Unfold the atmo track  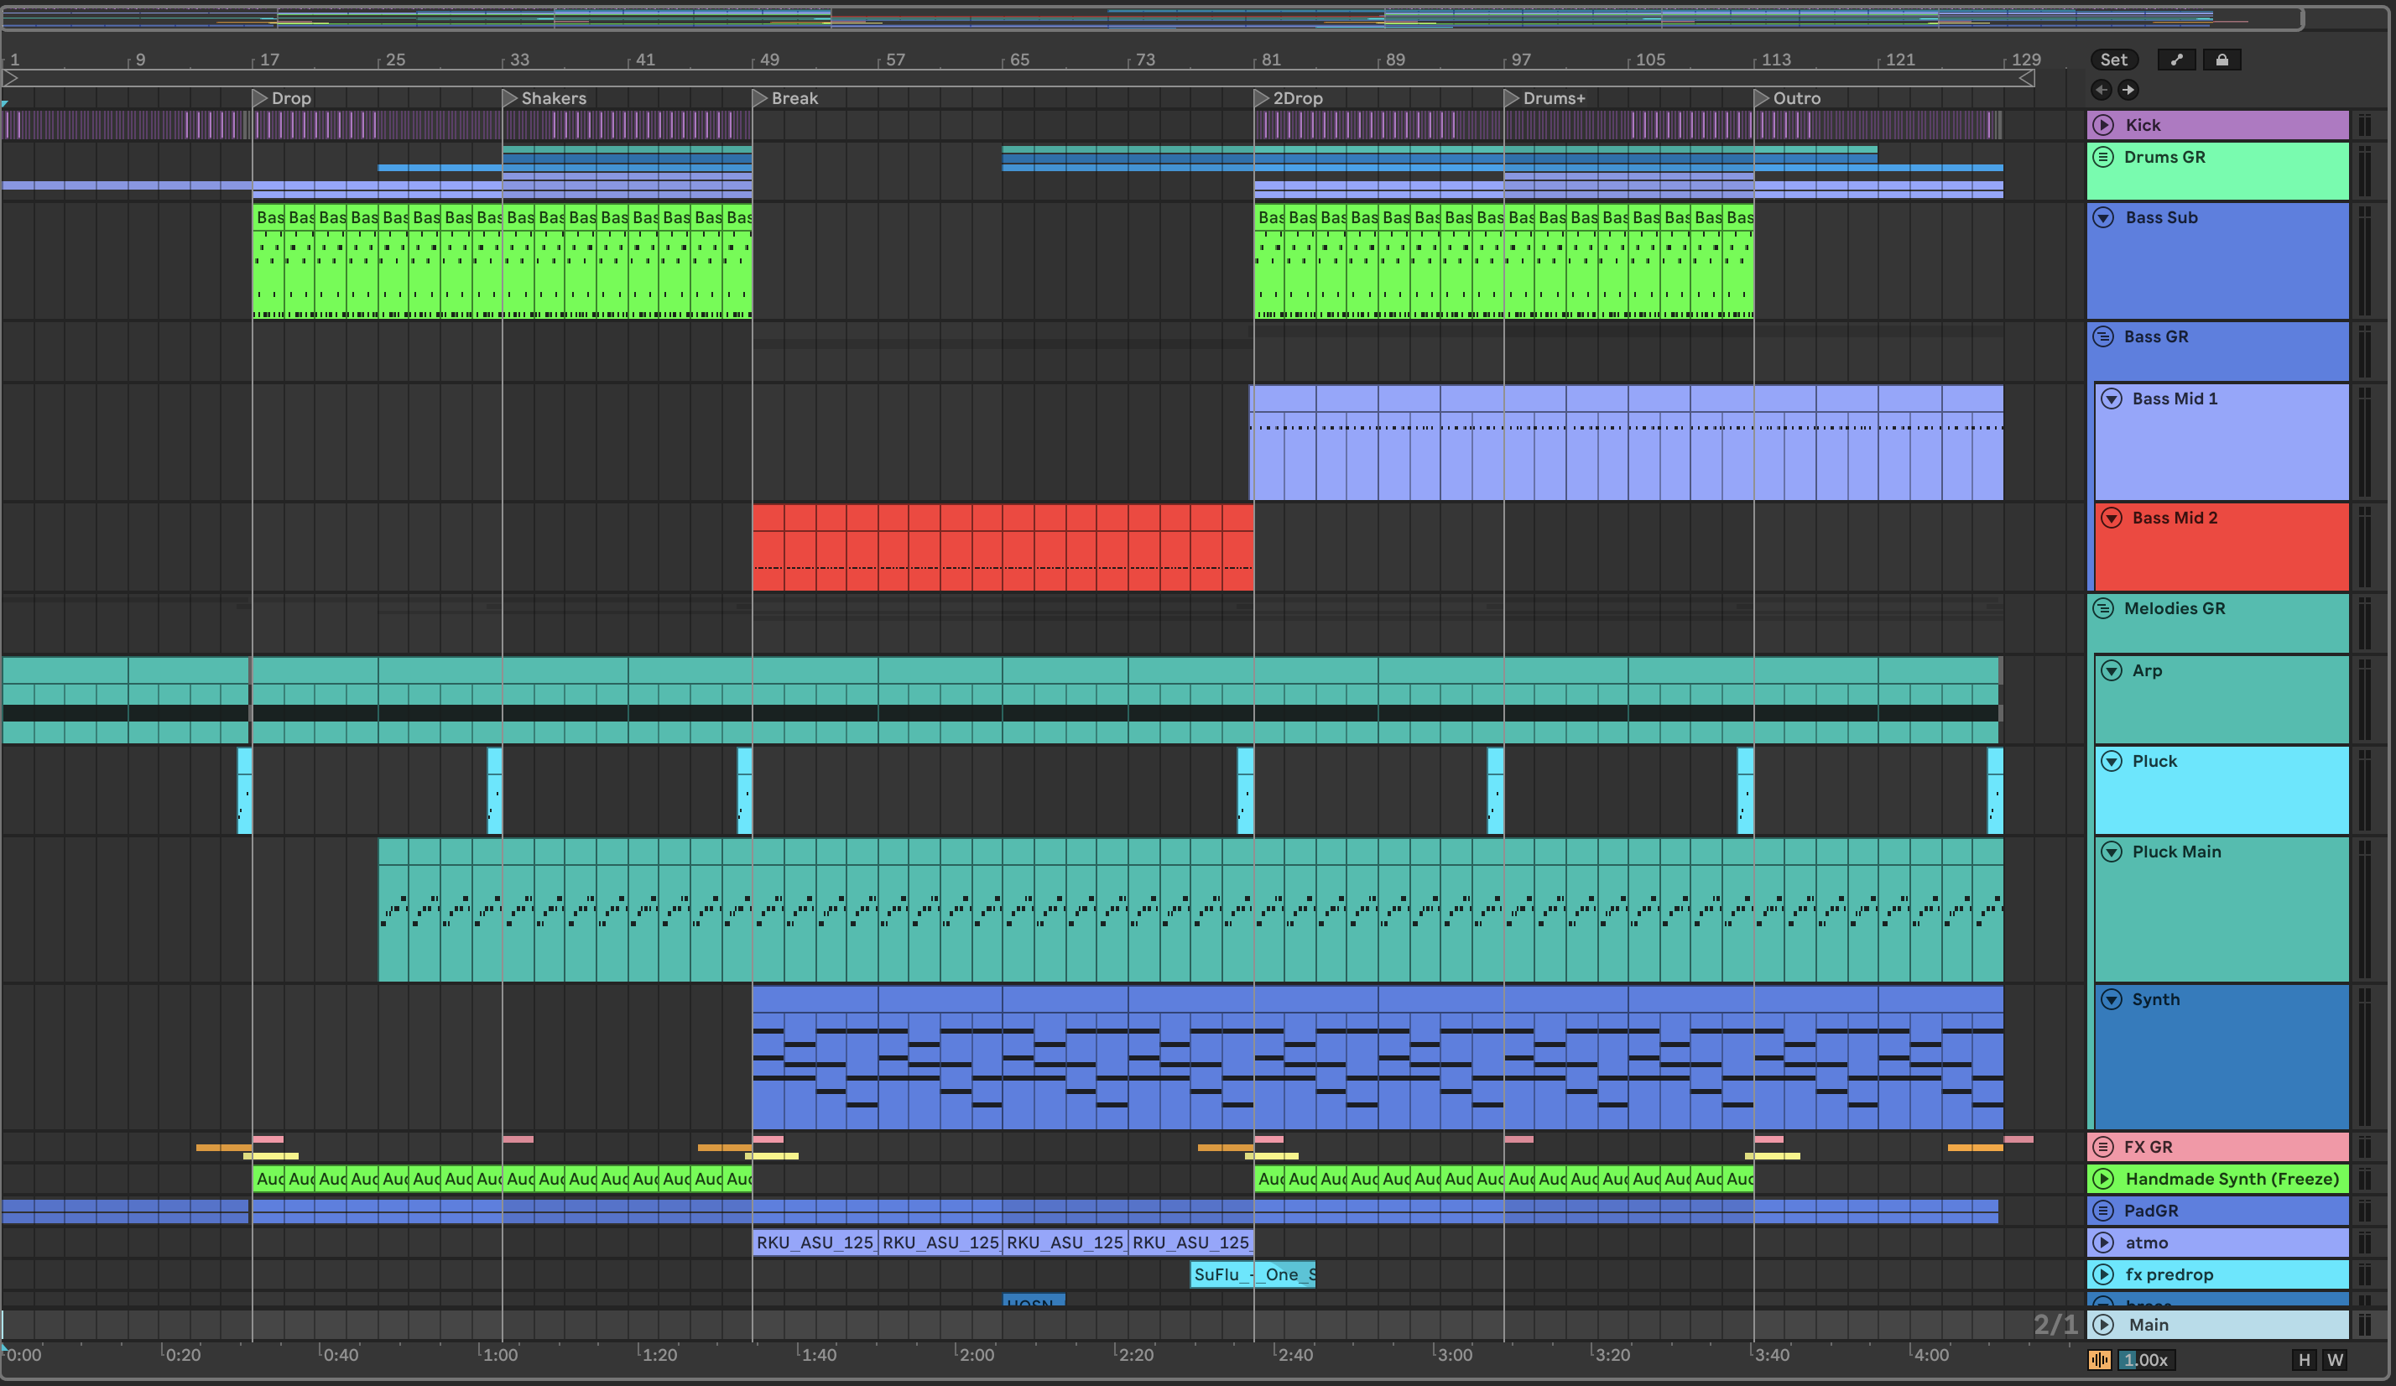pos(2103,1243)
